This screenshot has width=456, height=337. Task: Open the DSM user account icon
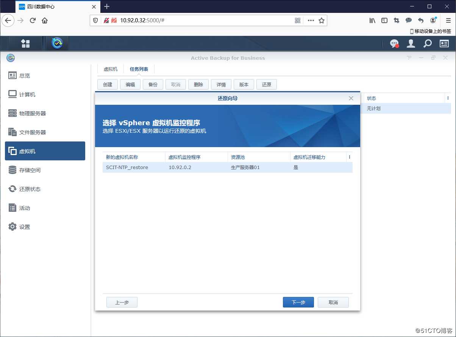[x=411, y=43]
